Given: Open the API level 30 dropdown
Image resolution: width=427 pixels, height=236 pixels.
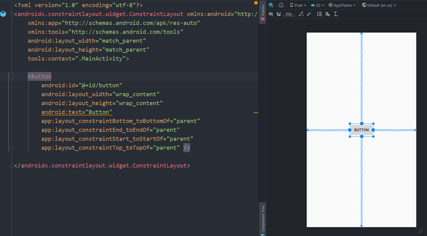Looking at the screenshot, I should (x=317, y=5).
